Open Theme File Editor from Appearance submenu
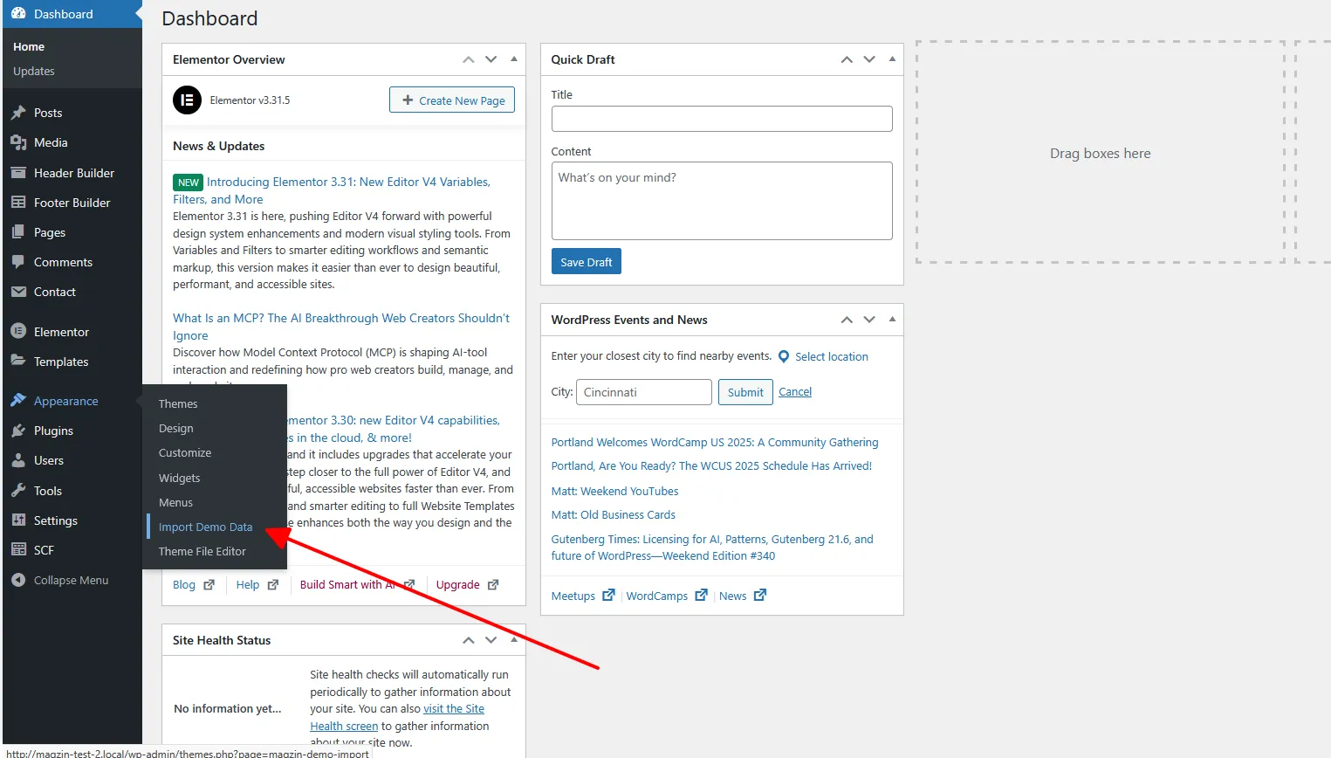Screen dimensions: 1331x758 202,551
